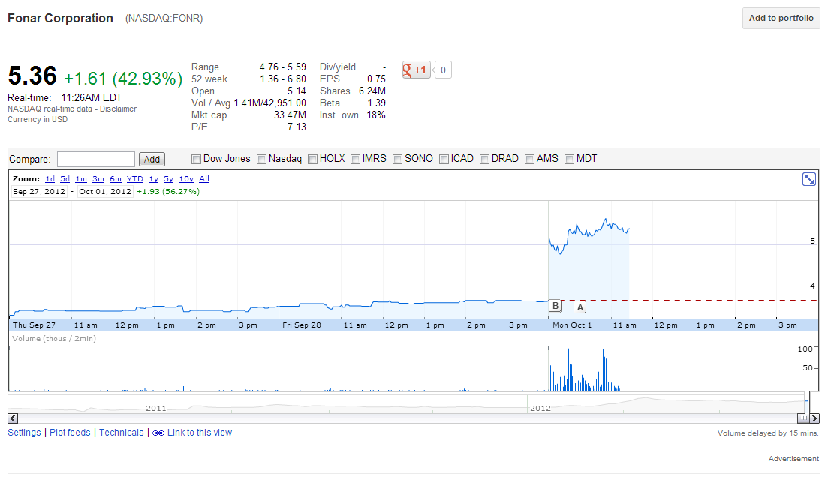Open the Disclaimer link

[118, 109]
